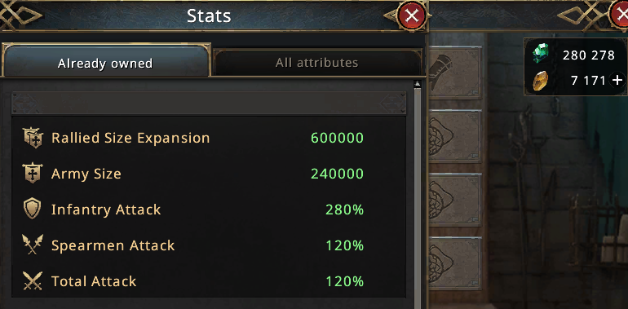Click the scrollbar up arrow in Stats
The height and width of the screenshot is (309, 628).
418,84
